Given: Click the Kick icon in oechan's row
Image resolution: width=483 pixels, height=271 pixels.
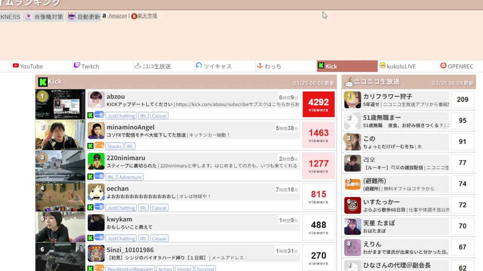Looking at the screenshot, I should (91, 207).
